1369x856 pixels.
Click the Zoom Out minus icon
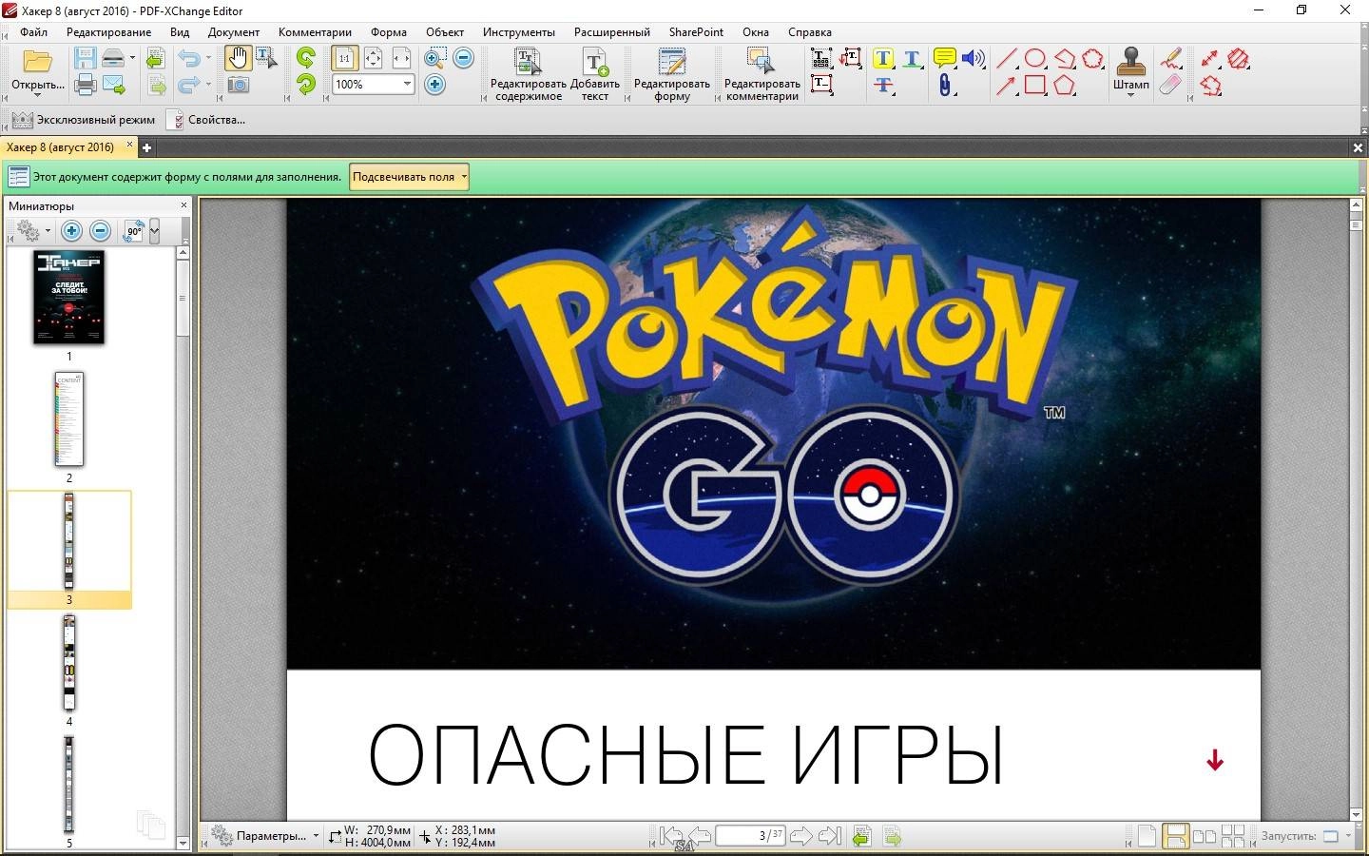tap(463, 59)
